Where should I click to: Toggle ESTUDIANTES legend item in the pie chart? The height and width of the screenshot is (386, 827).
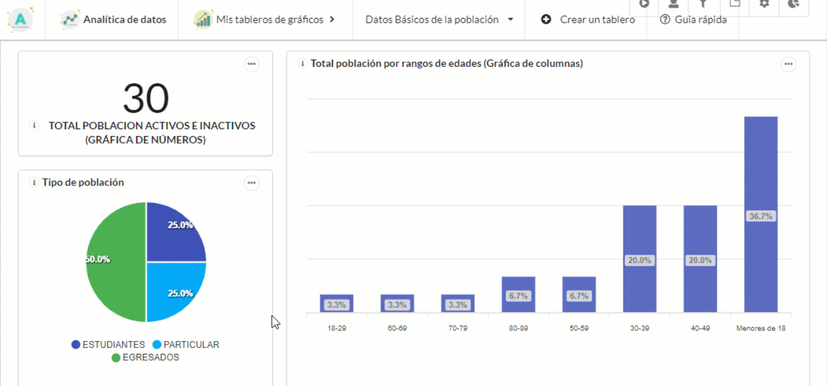(108, 345)
